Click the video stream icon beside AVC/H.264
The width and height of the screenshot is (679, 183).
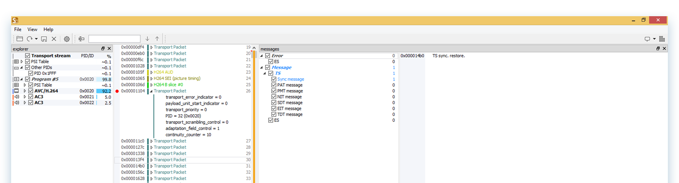(16, 91)
